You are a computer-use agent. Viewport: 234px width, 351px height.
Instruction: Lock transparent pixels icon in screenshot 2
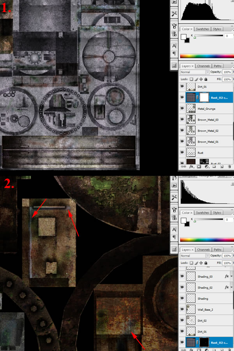[191, 262]
